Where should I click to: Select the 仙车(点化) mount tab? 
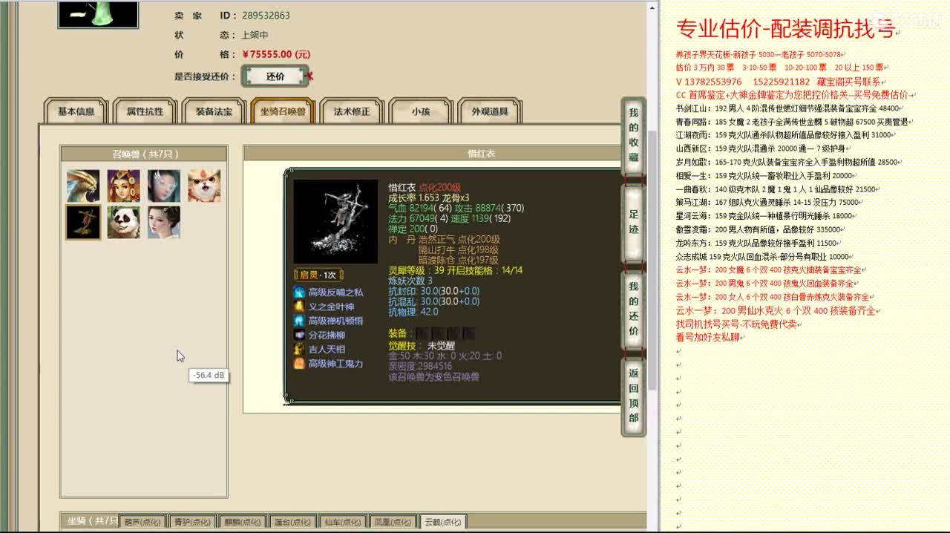coord(342,522)
